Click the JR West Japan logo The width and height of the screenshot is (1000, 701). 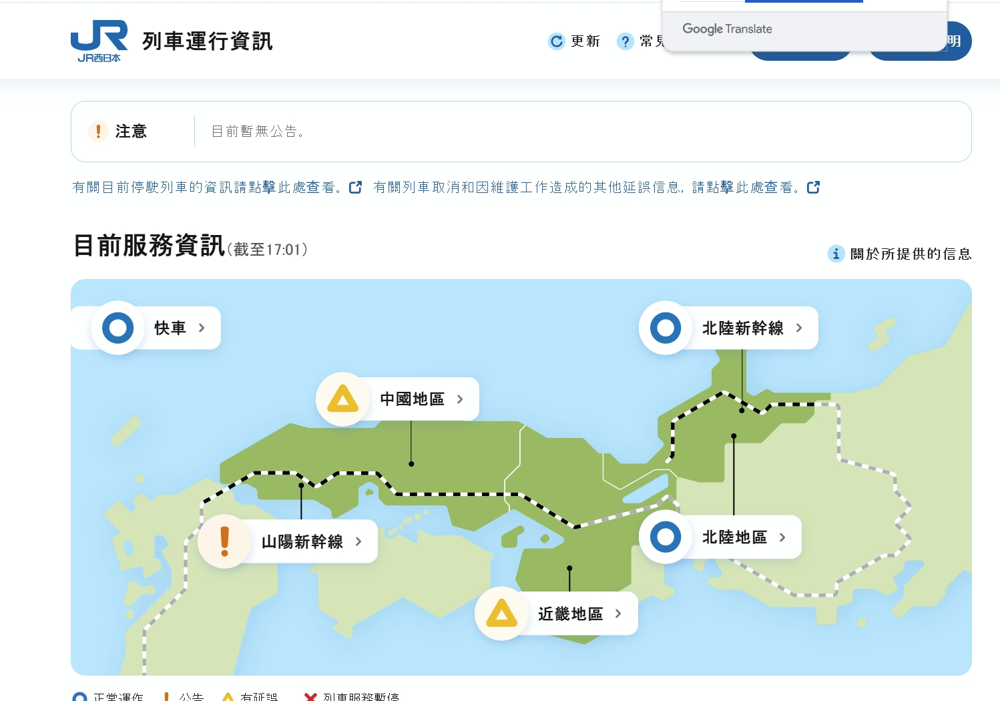pyautogui.click(x=99, y=41)
